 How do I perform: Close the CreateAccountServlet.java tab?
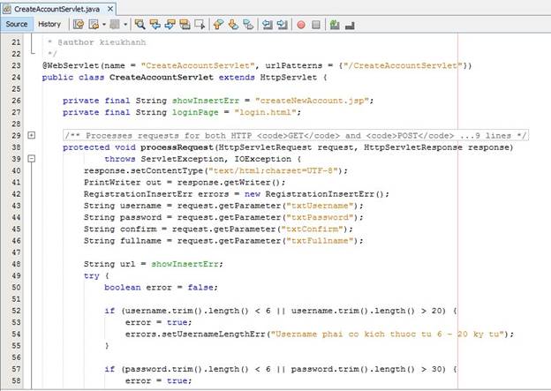(110, 9)
